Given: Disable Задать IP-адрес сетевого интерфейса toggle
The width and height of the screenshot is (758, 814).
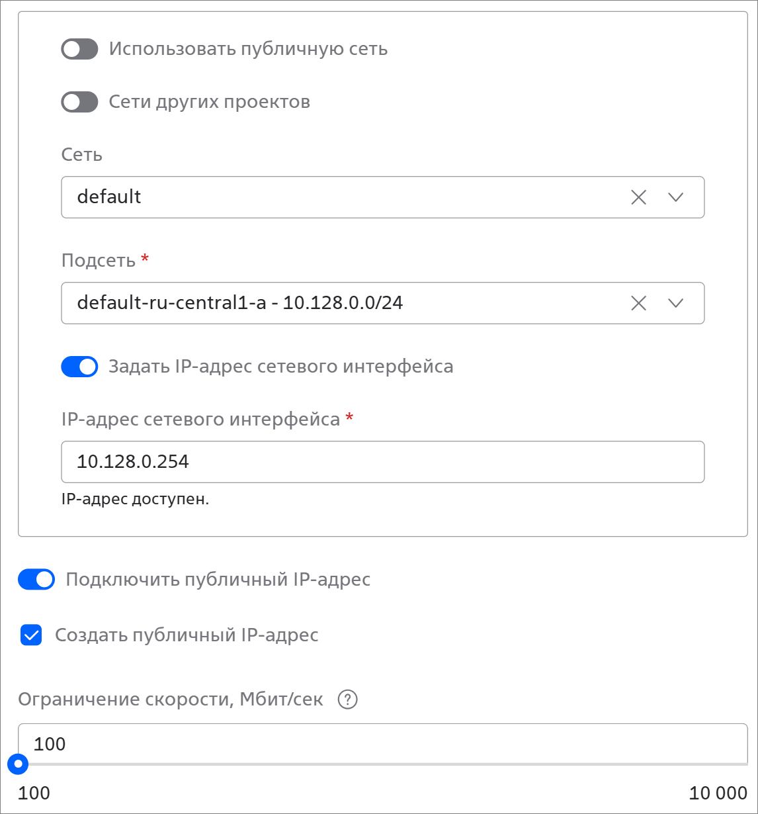Looking at the screenshot, I should [79, 367].
